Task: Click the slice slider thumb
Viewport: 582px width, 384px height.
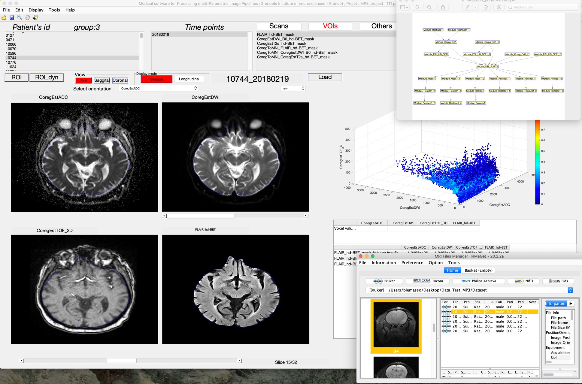Action: (x=121, y=361)
